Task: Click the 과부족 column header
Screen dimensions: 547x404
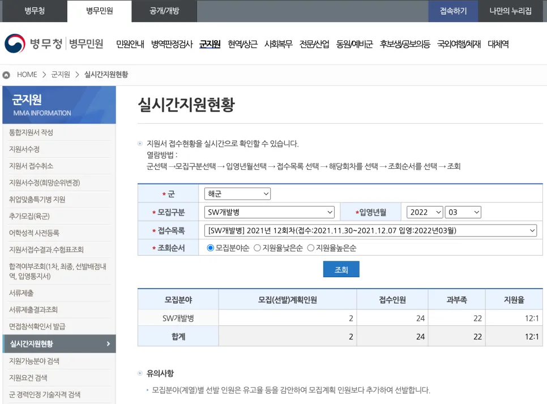Action: pos(456,300)
